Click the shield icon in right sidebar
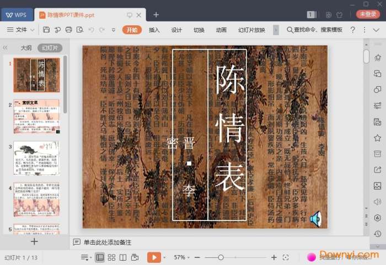Screen dimensions: 386x265 click(377, 218)
